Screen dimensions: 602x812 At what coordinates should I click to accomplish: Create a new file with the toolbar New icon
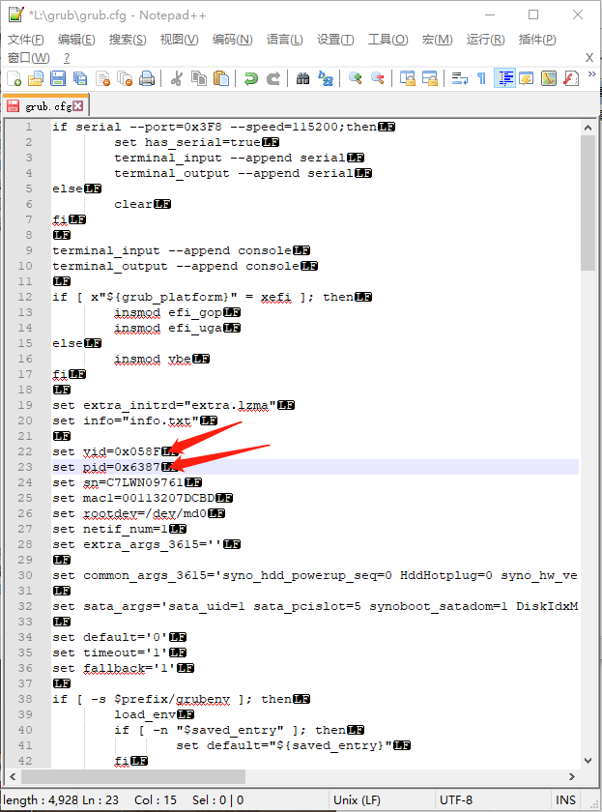(14, 78)
